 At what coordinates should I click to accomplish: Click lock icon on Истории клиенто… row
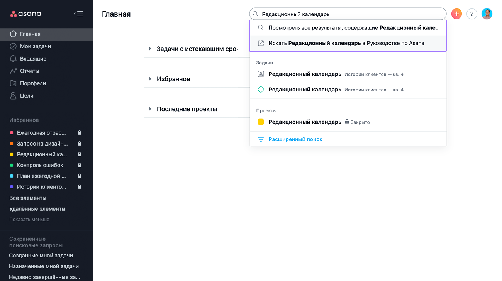pos(80,187)
